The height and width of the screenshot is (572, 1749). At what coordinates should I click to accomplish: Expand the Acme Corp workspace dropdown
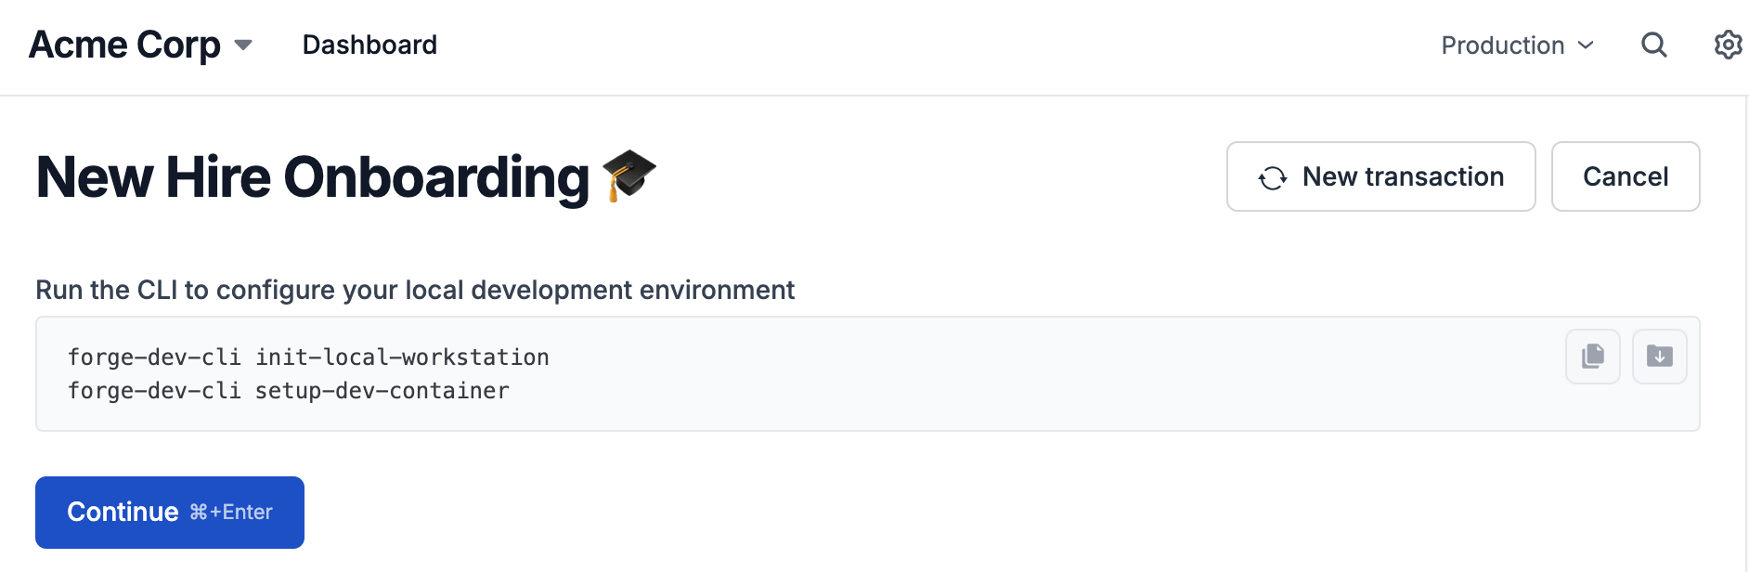[242, 45]
